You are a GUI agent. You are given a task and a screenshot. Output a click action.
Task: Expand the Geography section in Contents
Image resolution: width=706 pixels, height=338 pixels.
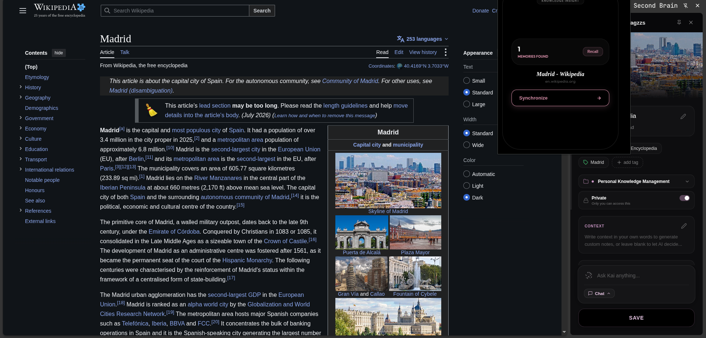(x=21, y=97)
